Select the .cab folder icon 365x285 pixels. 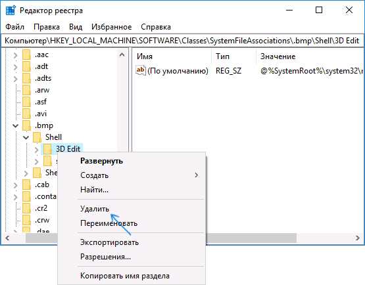[26, 185]
